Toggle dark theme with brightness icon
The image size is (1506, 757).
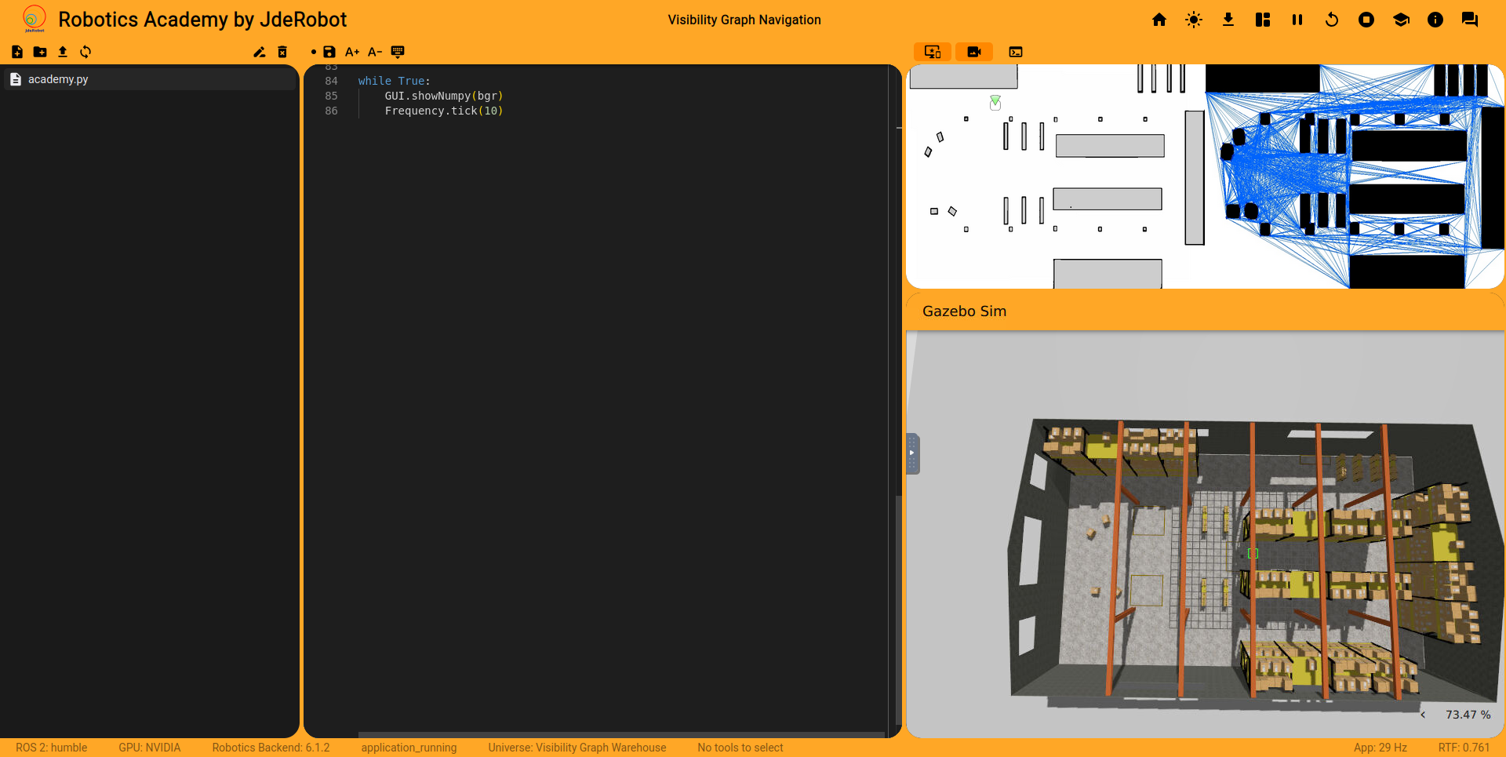(x=1193, y=20)
